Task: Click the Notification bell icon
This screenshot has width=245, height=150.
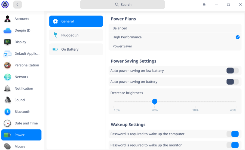Action: coord(7,88)
